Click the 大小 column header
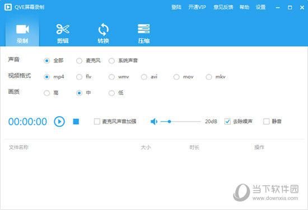The width and height of the screenshot is (308, 210). tap(146, 147)
